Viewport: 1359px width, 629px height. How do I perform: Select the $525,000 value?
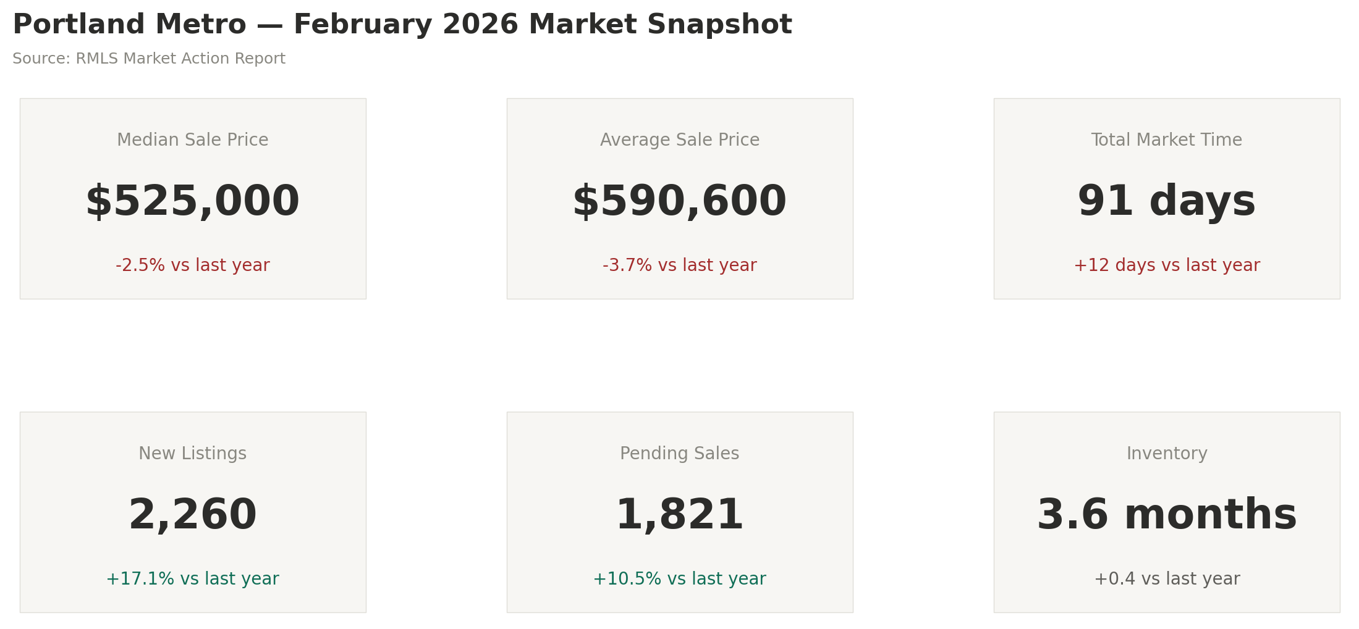(193, 202)
